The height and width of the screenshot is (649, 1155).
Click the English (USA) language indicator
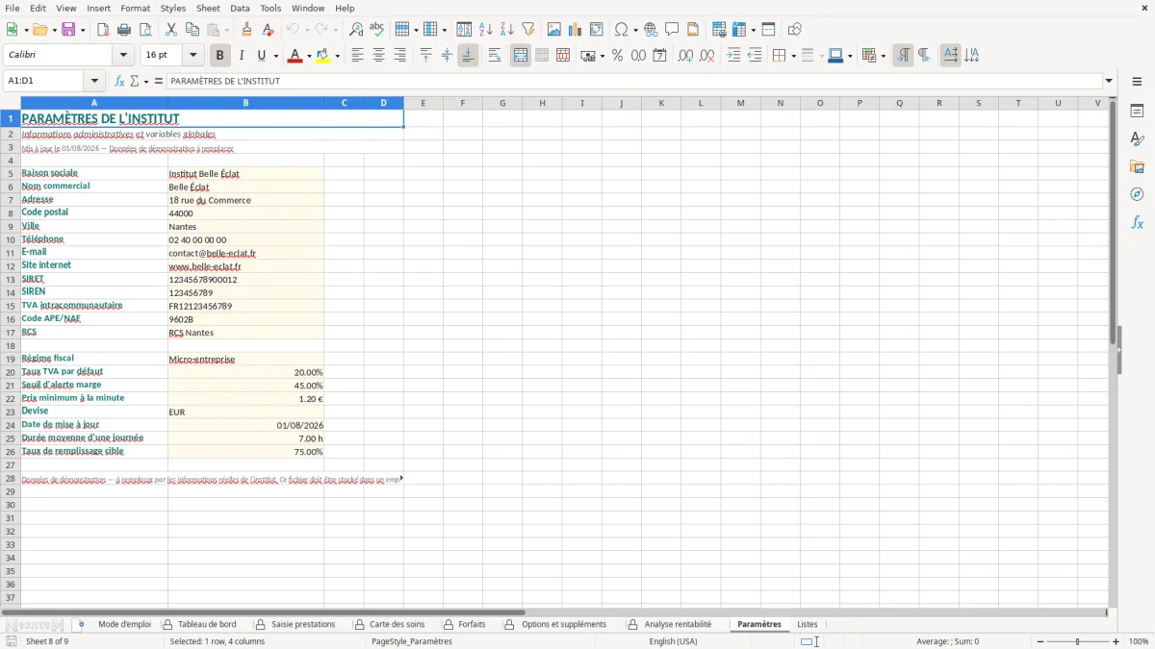tap(673, 641)
